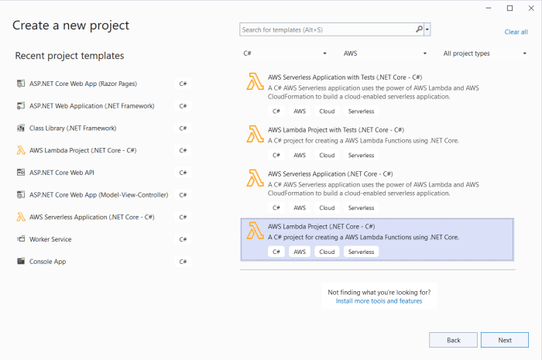Close the Create a new project dialog
Viewport: 542px width, 360px height.
point(531,8)
